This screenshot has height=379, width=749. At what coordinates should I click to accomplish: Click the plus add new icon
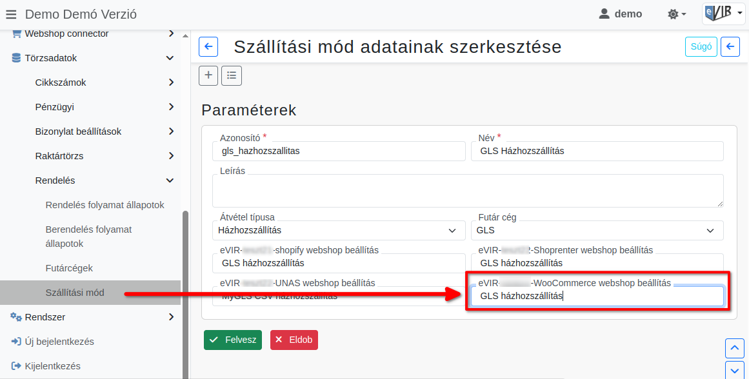pos(208,75)
